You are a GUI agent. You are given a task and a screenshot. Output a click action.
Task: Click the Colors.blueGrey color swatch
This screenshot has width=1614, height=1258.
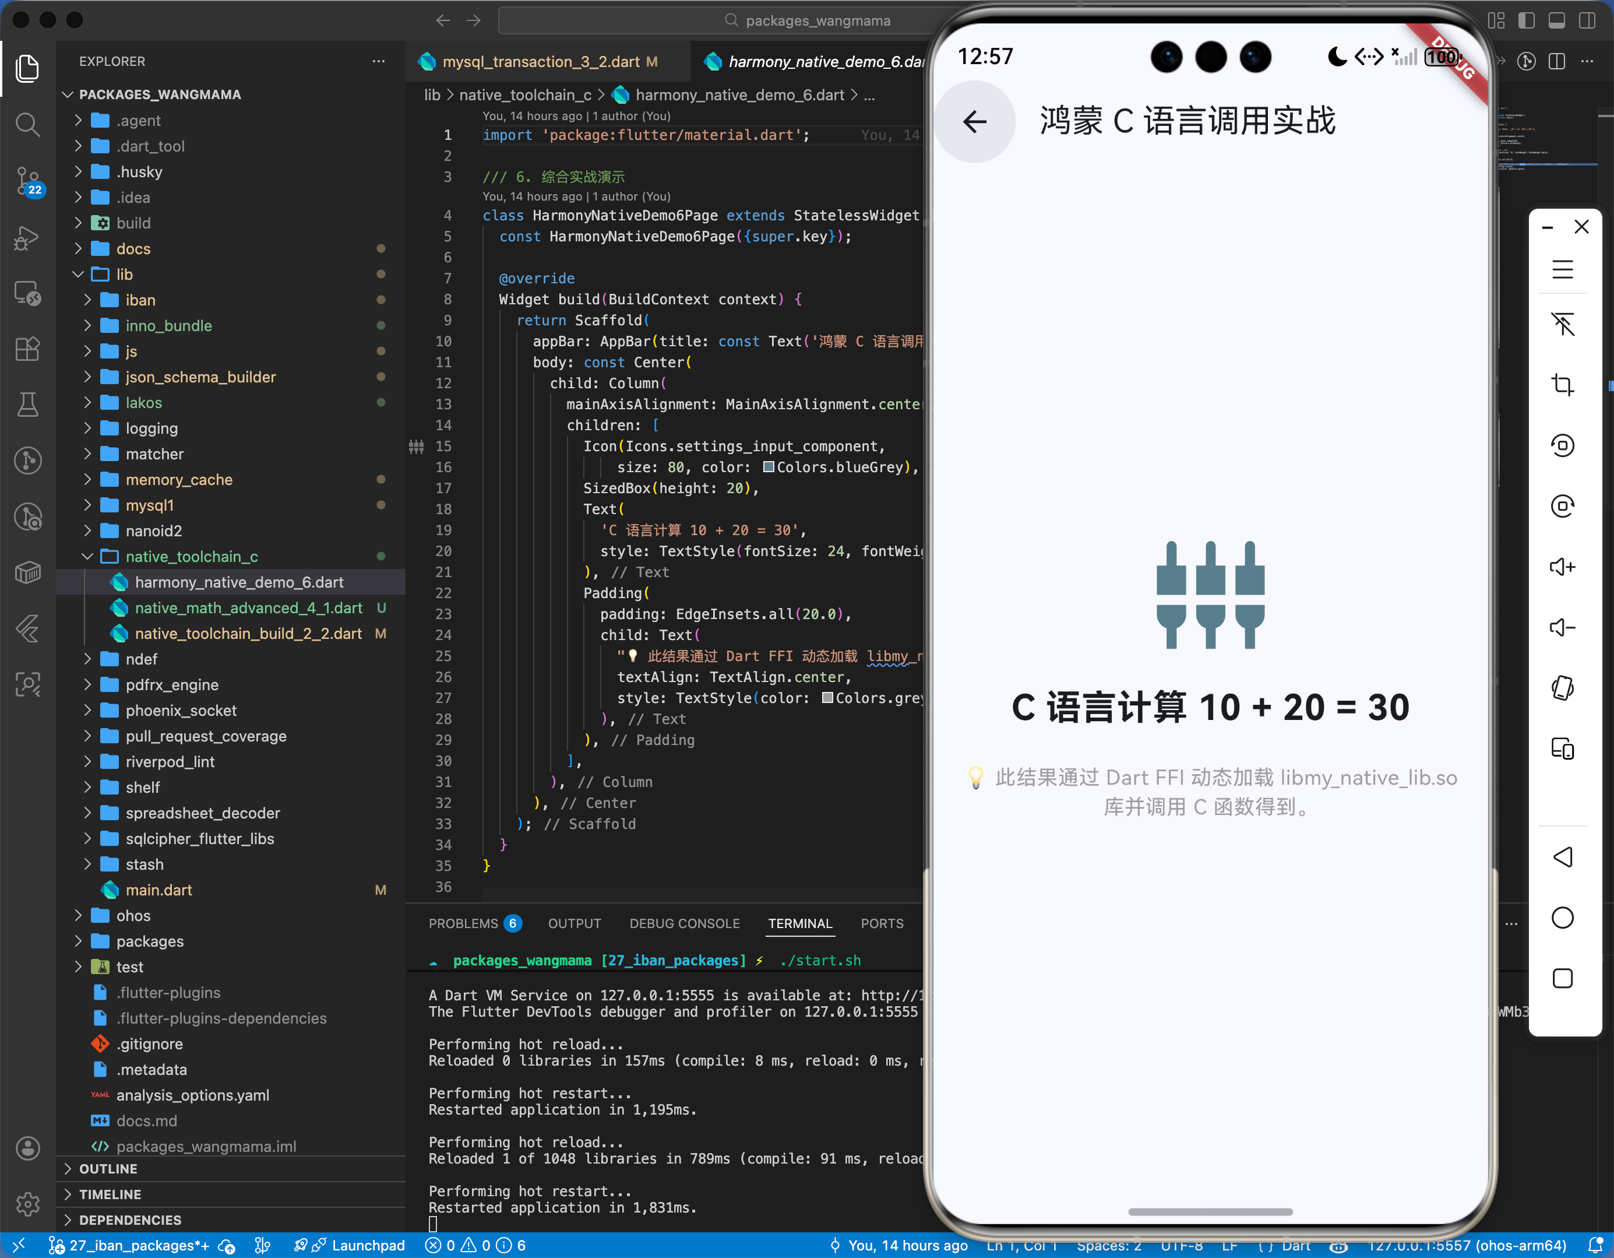pos(769,467)
